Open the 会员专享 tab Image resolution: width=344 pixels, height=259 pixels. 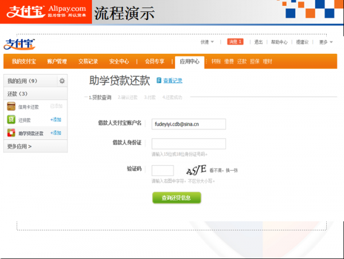(x=155, y=61)
